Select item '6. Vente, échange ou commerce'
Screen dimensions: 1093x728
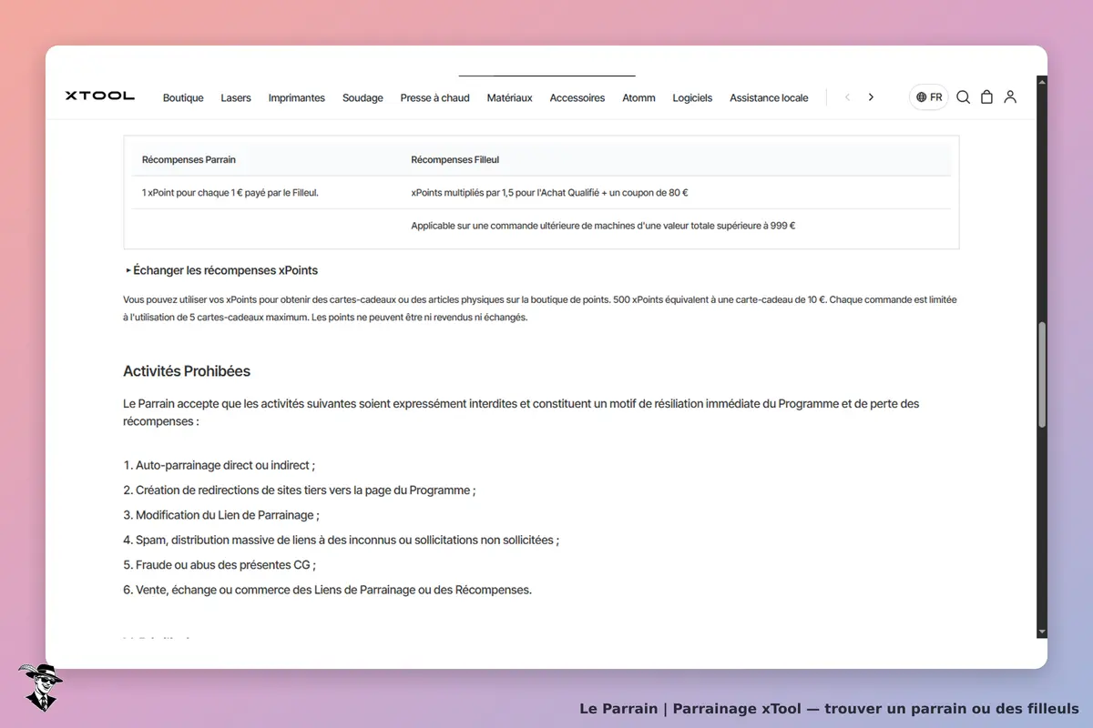327,590
